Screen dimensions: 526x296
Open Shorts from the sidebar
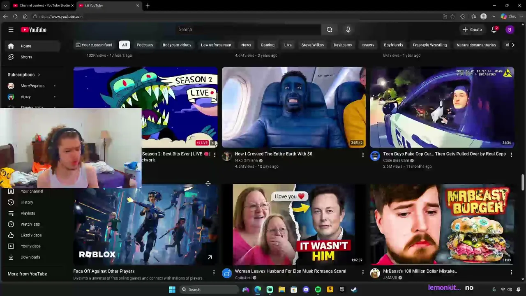[26, 57]
